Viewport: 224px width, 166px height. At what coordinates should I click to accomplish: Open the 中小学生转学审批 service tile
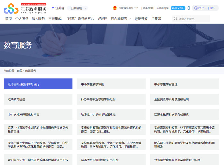(x=111, y=84)
